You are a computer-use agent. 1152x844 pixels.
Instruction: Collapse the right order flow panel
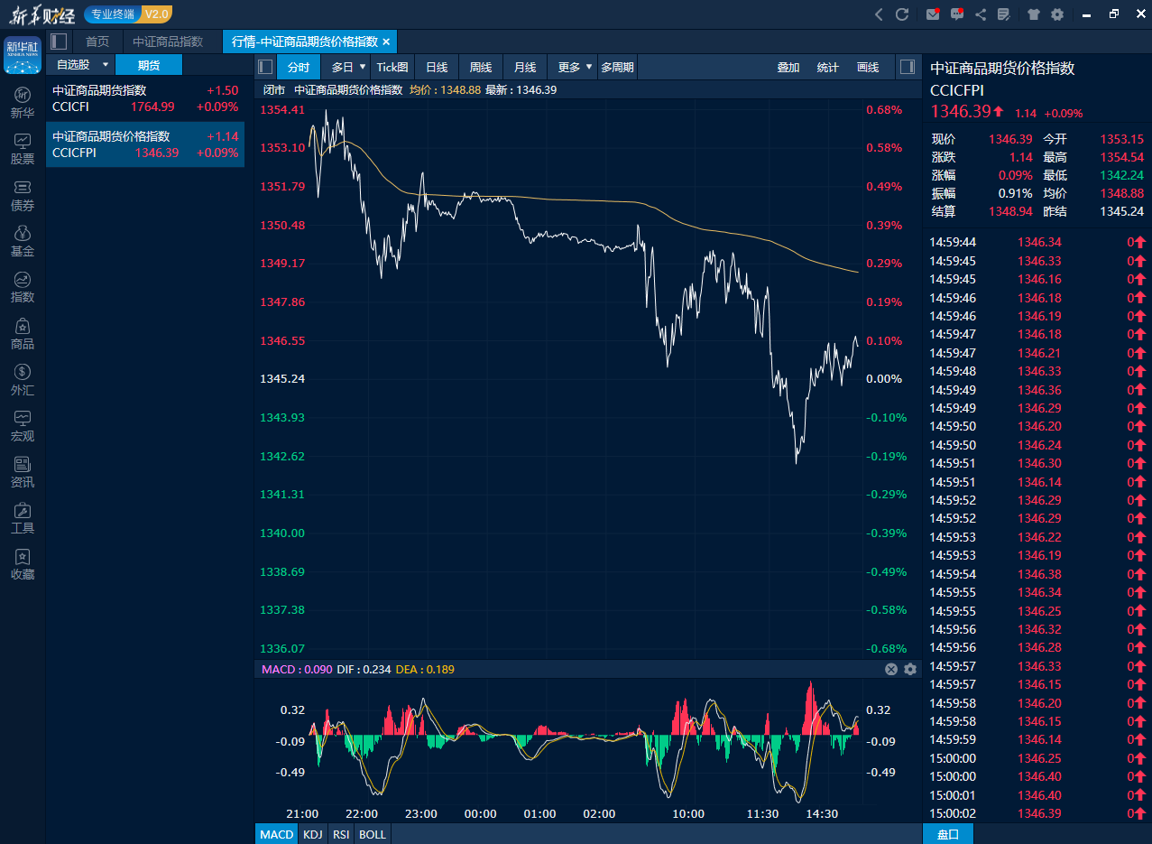(908, 66)
